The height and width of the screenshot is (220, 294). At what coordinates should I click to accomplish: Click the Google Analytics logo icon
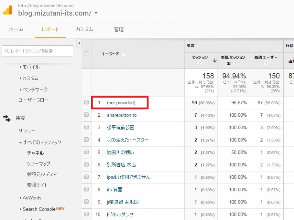[7, 11]
